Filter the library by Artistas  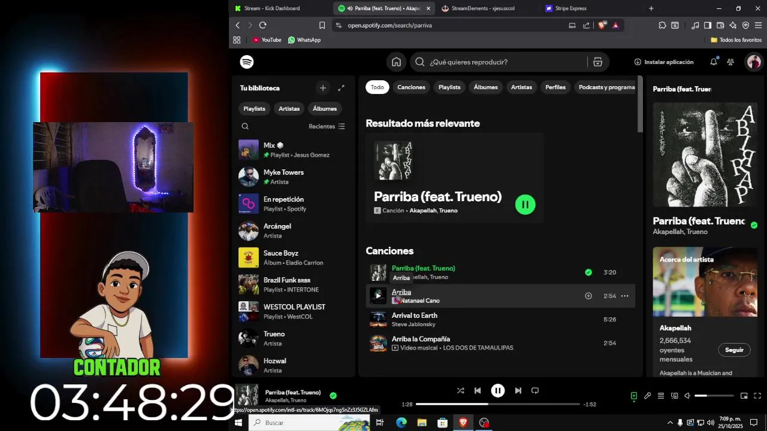289,109
